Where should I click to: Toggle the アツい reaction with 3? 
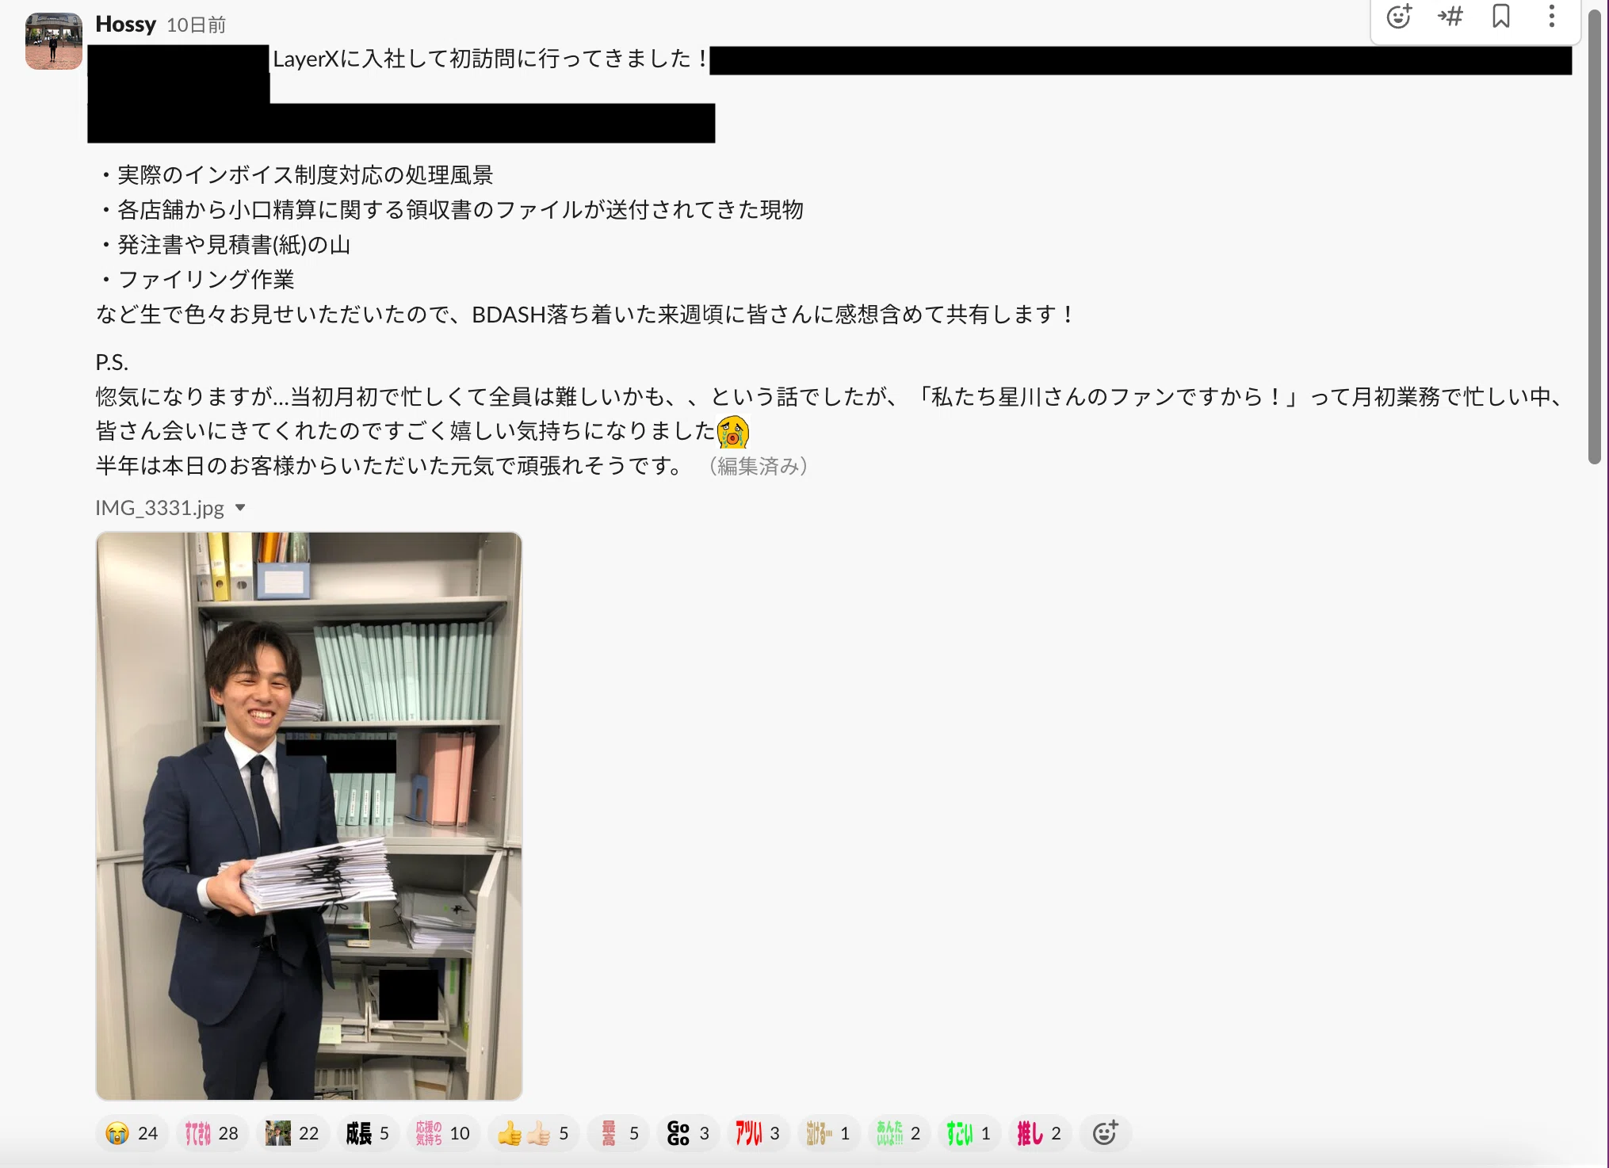[x=758, y=1133]
